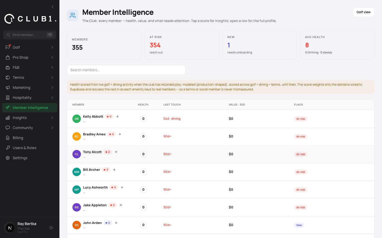382x238 pixels.
Task: Click the At Risk summary card
Action: [x=182, y=45]
